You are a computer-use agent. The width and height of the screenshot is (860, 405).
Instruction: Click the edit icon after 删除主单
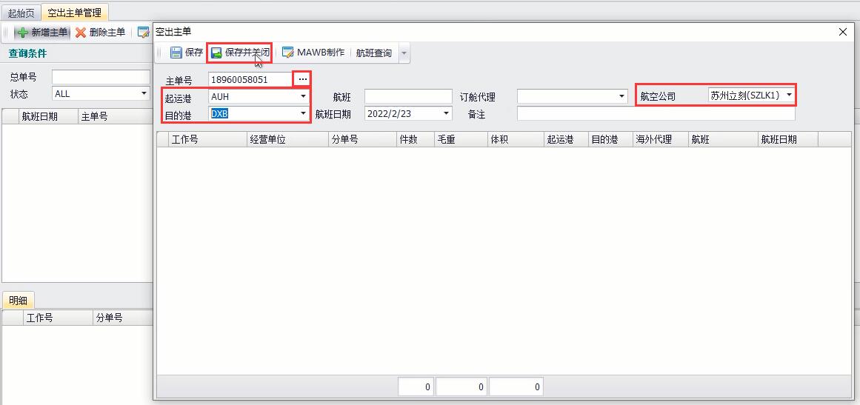click(143, 33)
